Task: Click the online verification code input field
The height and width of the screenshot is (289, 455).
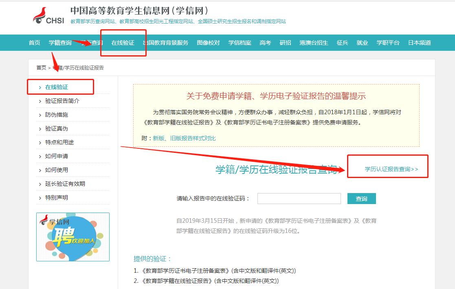Action: click(x=300, y=198)
